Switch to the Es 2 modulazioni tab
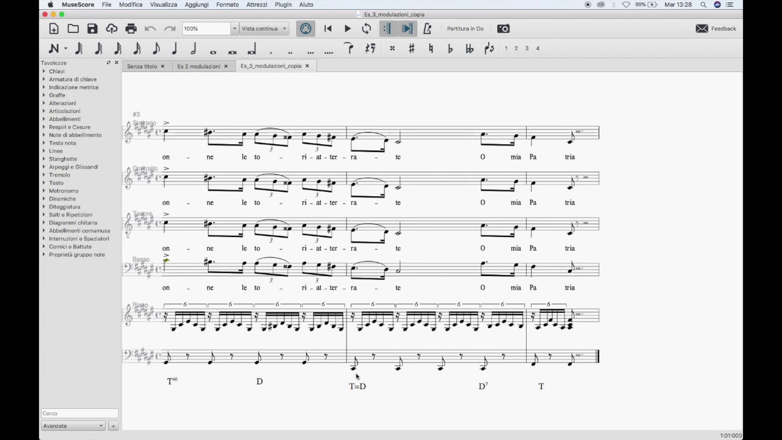 tap(199, 66)
